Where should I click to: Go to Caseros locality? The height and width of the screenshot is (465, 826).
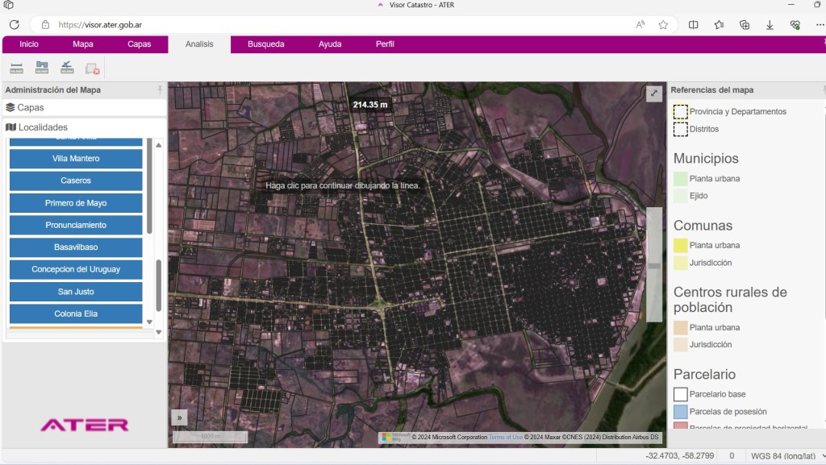click(76, 181)
